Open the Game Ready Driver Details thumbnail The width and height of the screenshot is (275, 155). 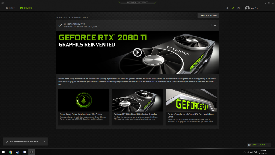click(x=84, y=100)
